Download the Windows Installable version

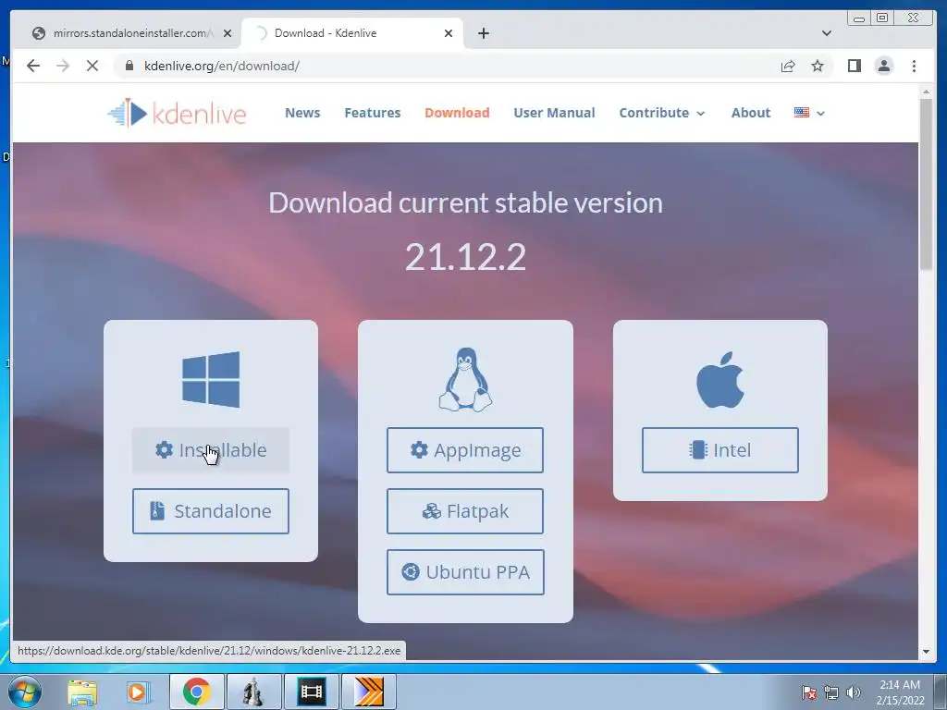point(210,450)
